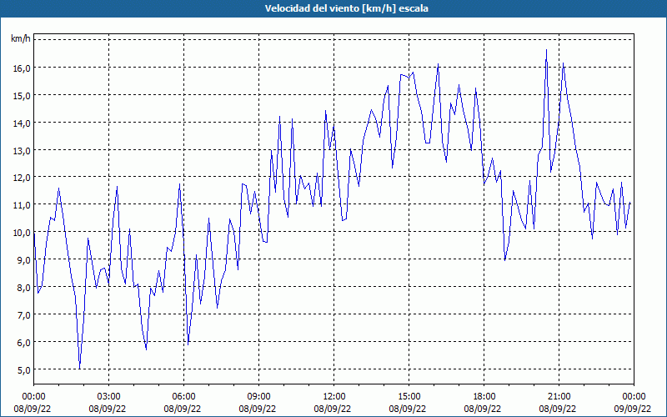Click the '16,0' y-axis label
Image resolution: width=667 pixels, height=417 pixels.
[22, 68]
